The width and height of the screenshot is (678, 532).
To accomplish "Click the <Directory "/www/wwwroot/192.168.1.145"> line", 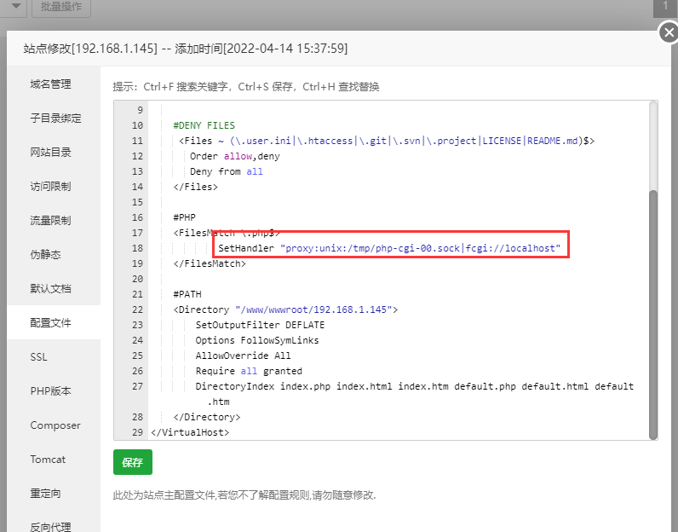I will pos(285,310).
